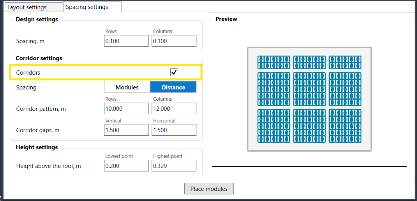The width and height of the screenshot is (417, 201).
Task: Choose Modules spacing mode
Action: tap(127, 87)
